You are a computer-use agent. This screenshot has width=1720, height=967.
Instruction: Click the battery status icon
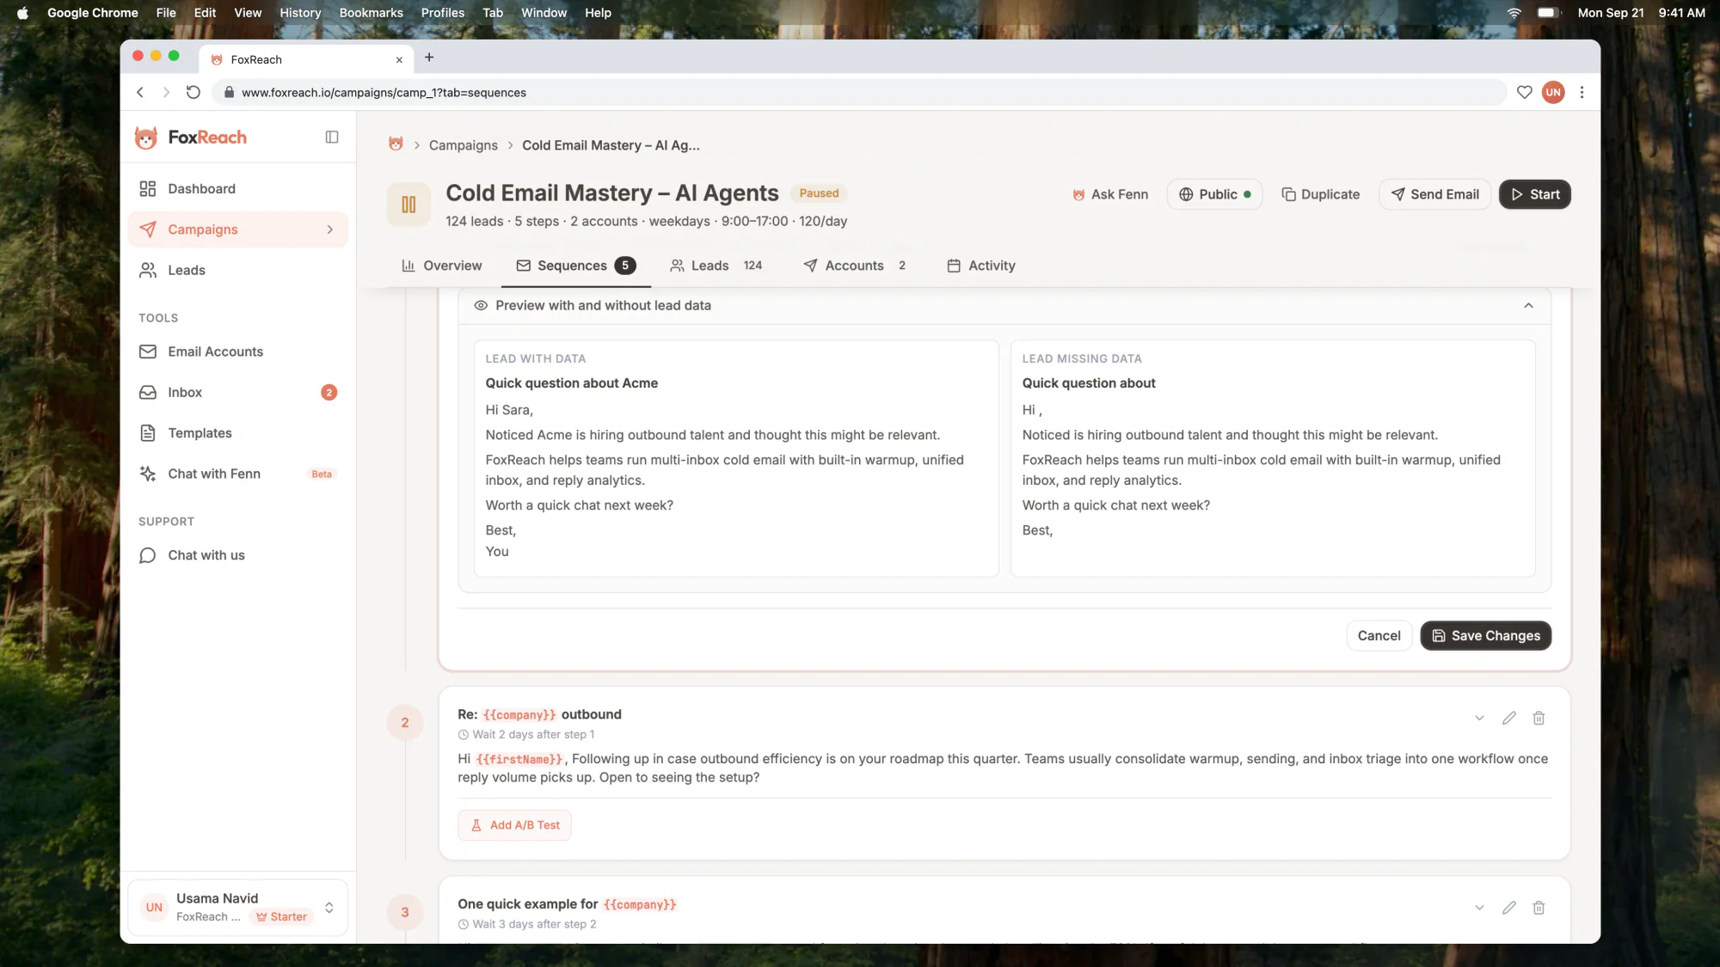(1549, 13)
